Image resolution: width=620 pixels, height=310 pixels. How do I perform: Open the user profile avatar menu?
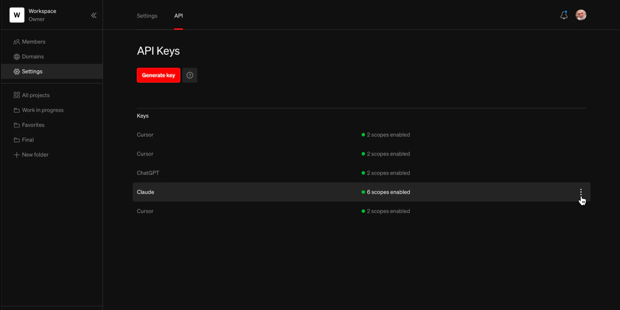click(581, 16)
